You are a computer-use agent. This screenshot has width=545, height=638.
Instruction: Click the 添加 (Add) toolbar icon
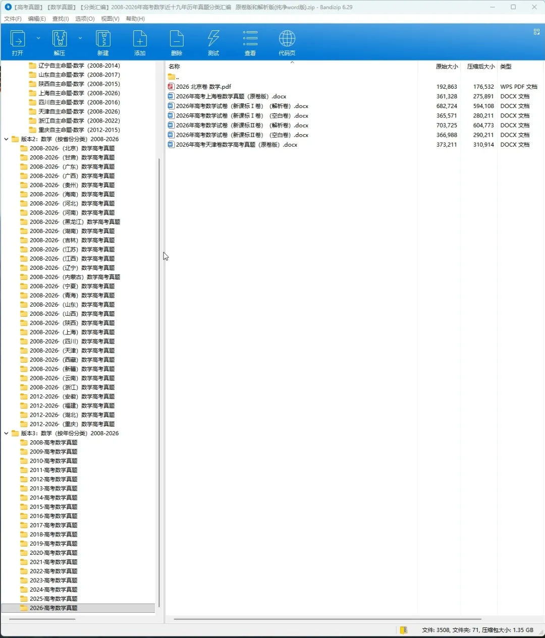point(140,39)
